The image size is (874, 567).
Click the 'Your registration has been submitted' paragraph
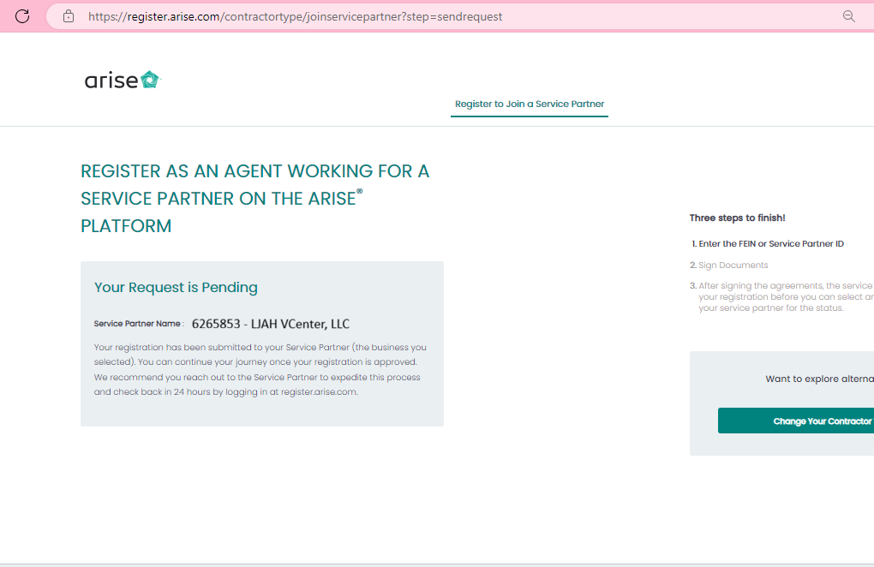tap(260, 369)
